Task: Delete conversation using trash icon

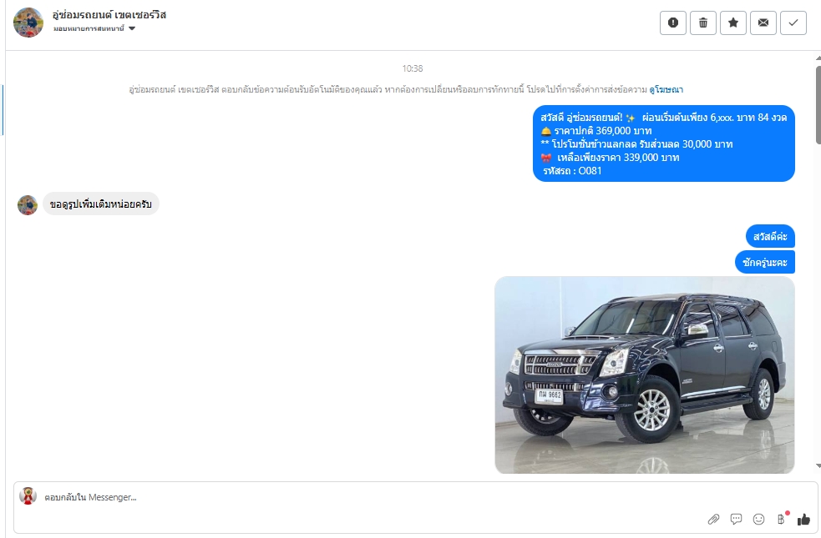Action: coord(703,23)
